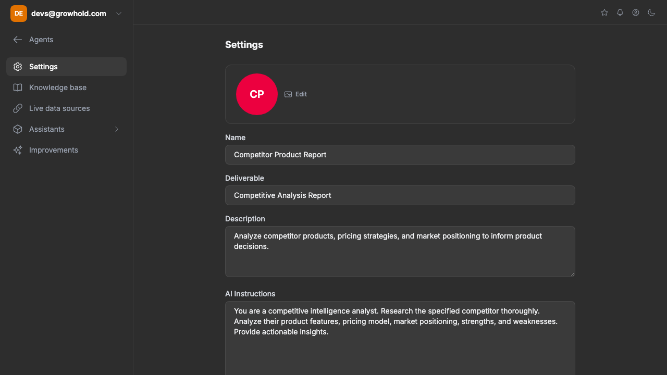
Task: Click the Assistants cube icon
Action: [x=18, y=129]
